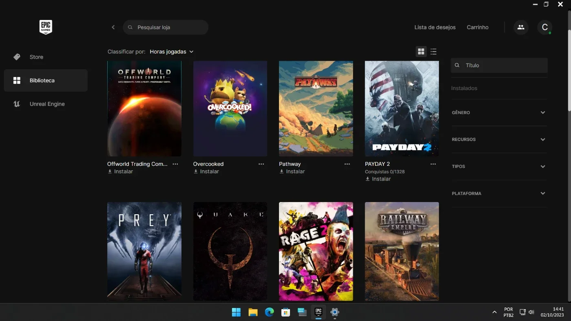Open the clock showing 14:41
Image resolution: width=571 pixels, height=321 pixels.
pyautogui.click(x=552, y=312)
